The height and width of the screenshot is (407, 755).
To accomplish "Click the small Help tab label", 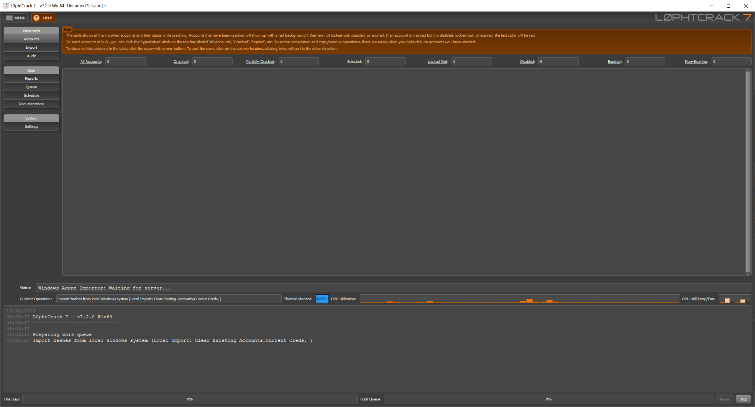I will click(x=67, y=29).
